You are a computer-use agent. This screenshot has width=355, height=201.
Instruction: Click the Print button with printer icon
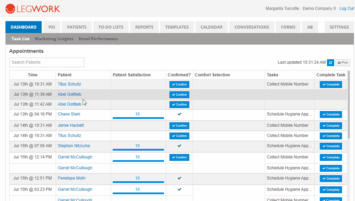(x=343, y=63)
